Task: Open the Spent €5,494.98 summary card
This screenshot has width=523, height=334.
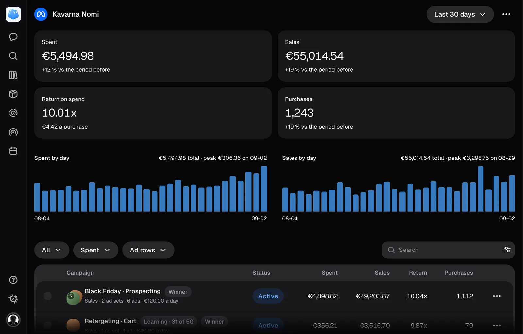Action: point(153,56)
